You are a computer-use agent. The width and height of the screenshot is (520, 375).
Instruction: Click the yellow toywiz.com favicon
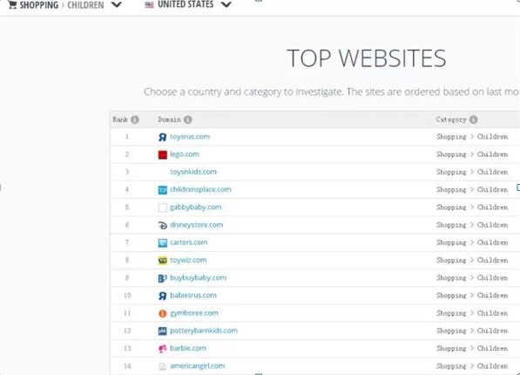point(163,261)
